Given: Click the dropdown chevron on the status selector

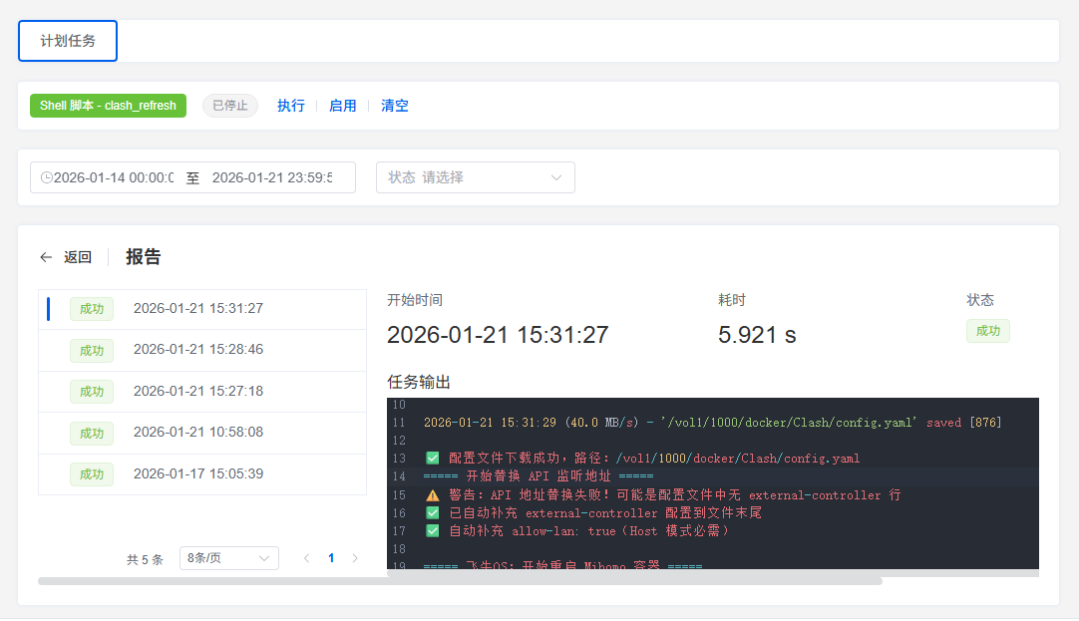Looking at the screenshot, I should click(x=557, y=176).
